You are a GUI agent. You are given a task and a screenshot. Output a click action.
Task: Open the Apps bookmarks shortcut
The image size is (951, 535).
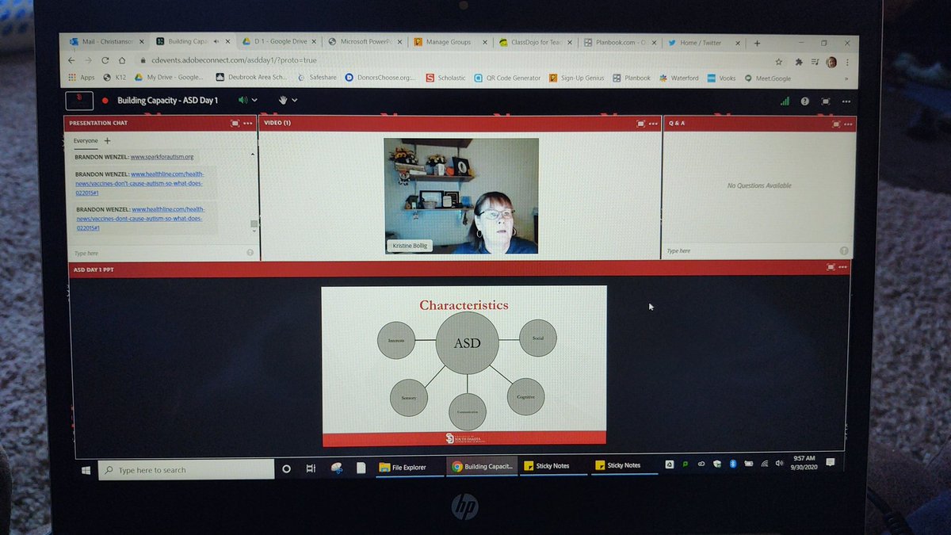[x=82, y=77]
